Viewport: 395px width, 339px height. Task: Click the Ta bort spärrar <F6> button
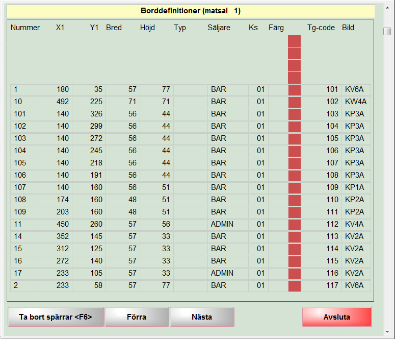(56, 317)
